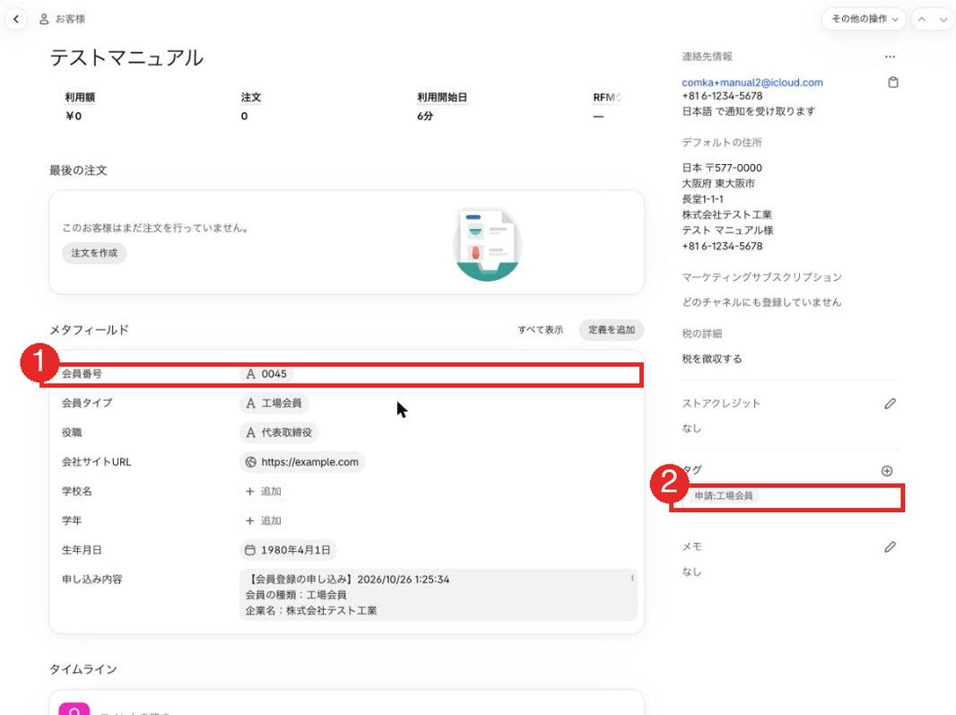Click the 税を徴収する text
This screenshot has height=715, width=956.
[711, 359]
